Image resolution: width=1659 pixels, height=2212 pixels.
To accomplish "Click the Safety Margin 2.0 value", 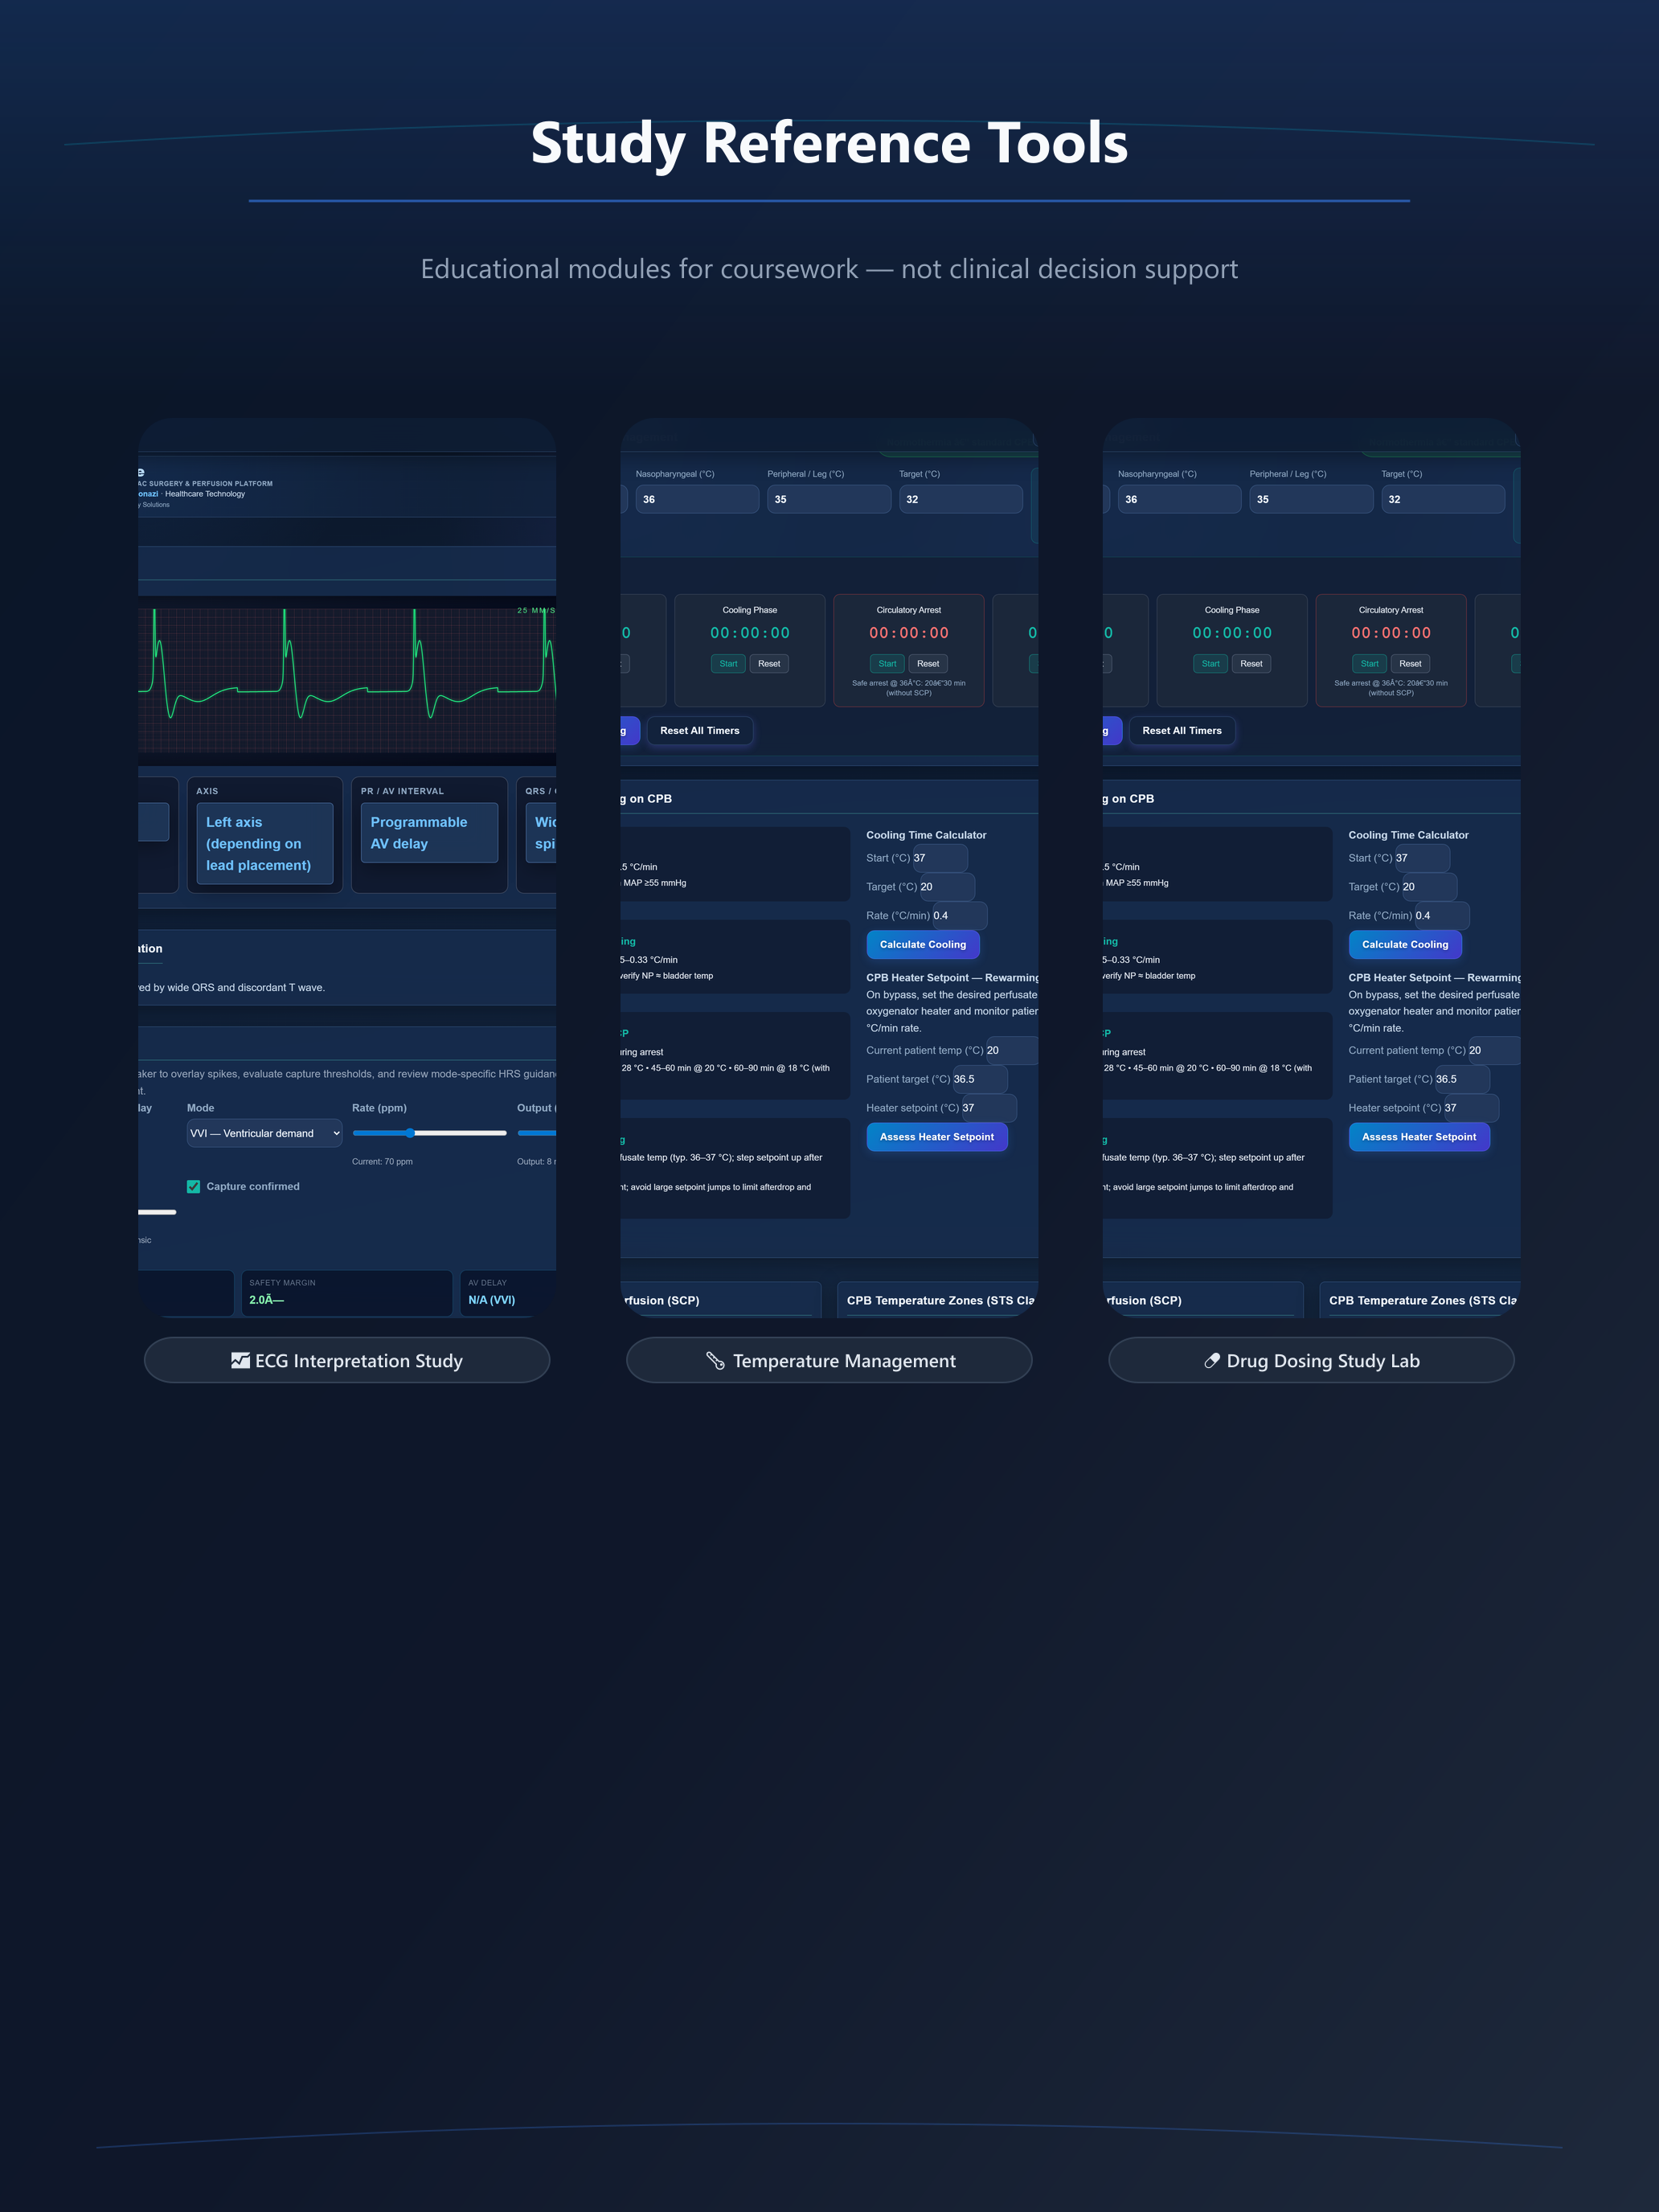I will 267,1299.
